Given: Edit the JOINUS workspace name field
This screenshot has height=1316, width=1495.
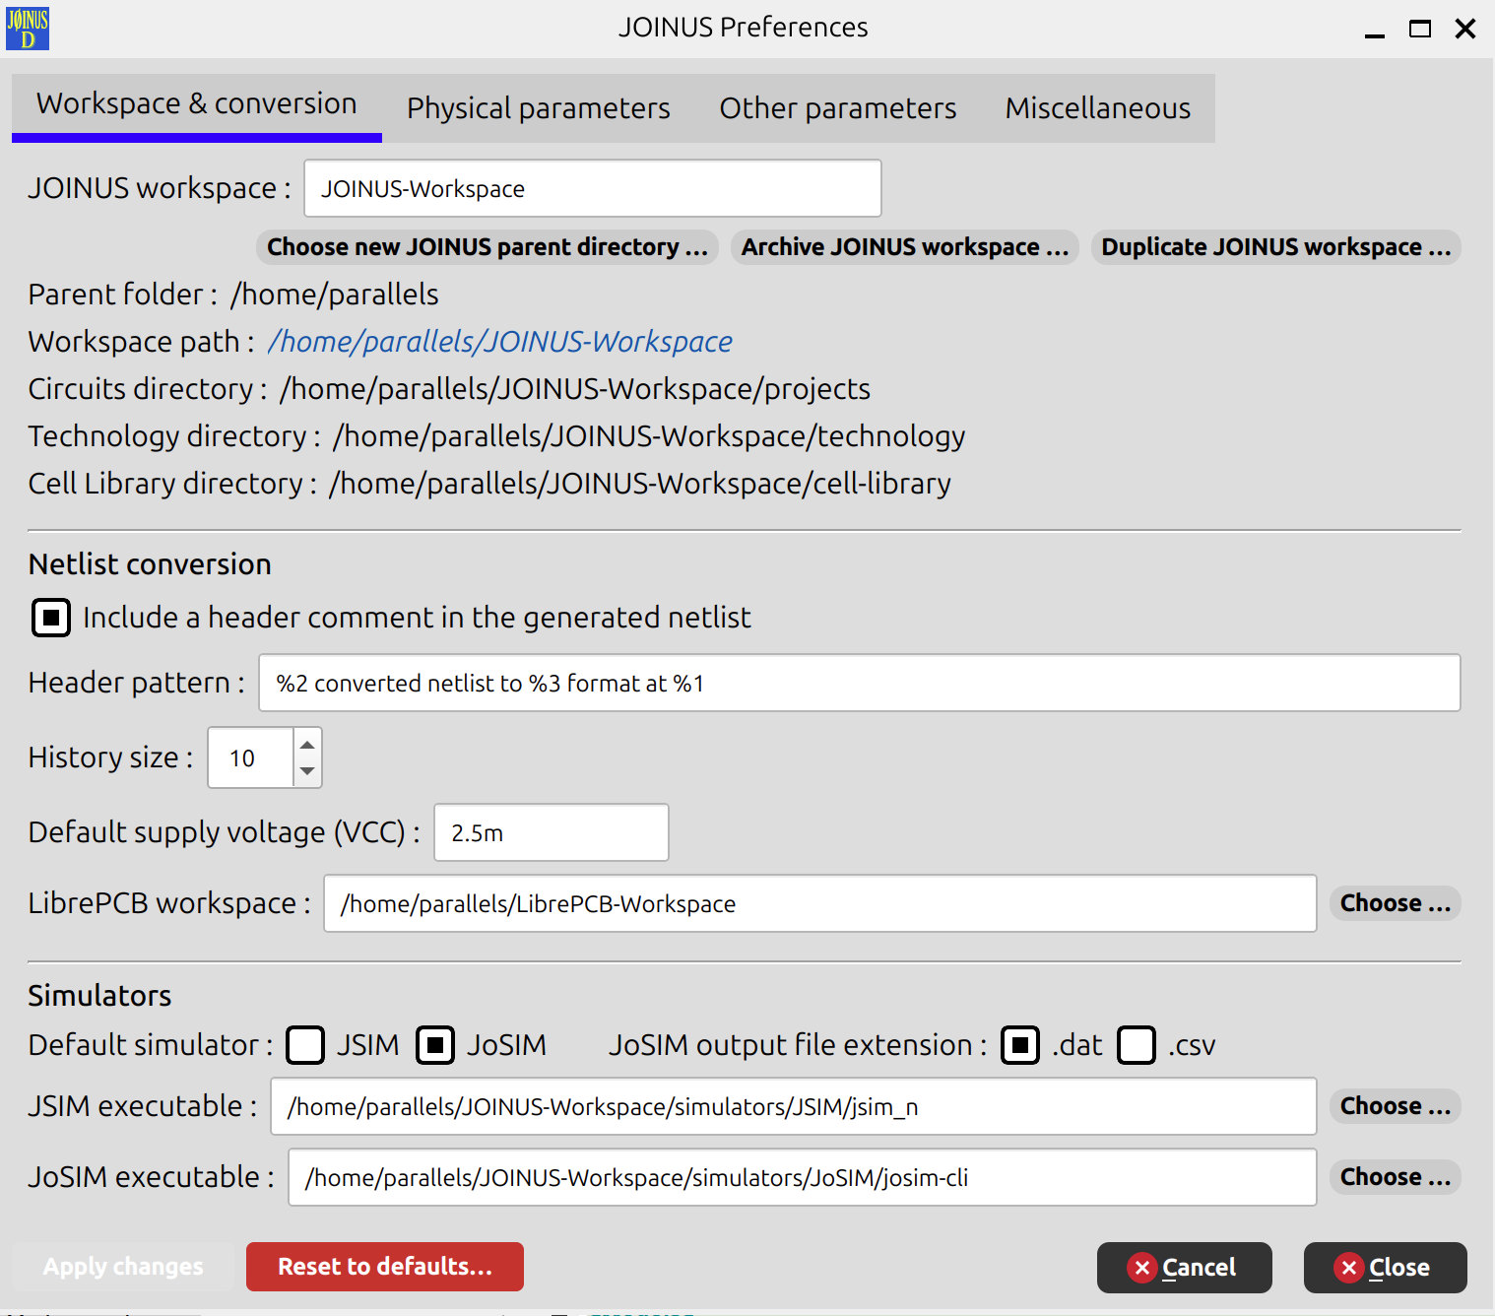Looking at the screenshot, I should [x=593, y=188].
